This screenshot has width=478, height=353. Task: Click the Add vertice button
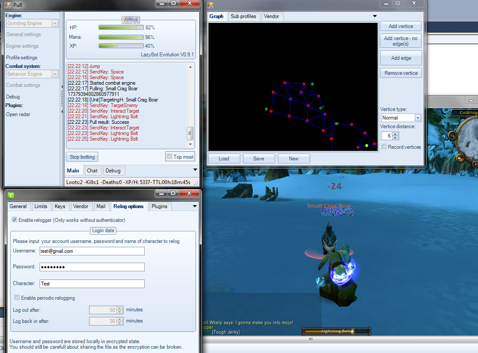click(400, 26)
